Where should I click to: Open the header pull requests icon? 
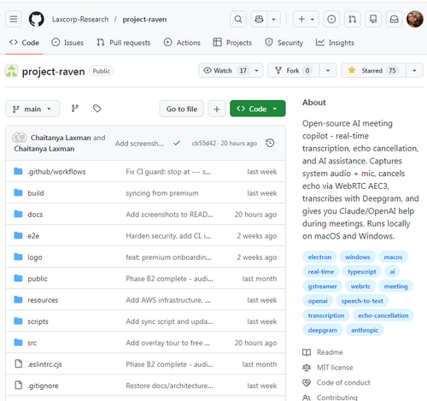coord(352,19)
